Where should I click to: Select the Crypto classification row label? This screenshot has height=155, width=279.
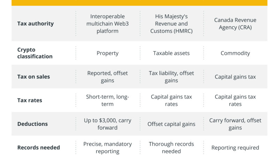coord(35,53)
